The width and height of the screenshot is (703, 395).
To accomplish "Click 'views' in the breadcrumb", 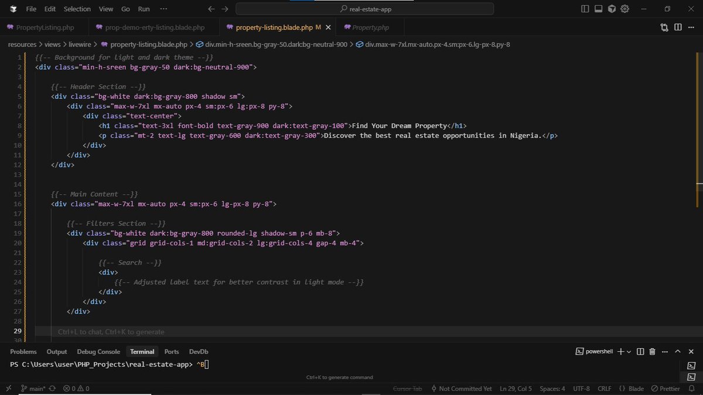I will (53, 44).
